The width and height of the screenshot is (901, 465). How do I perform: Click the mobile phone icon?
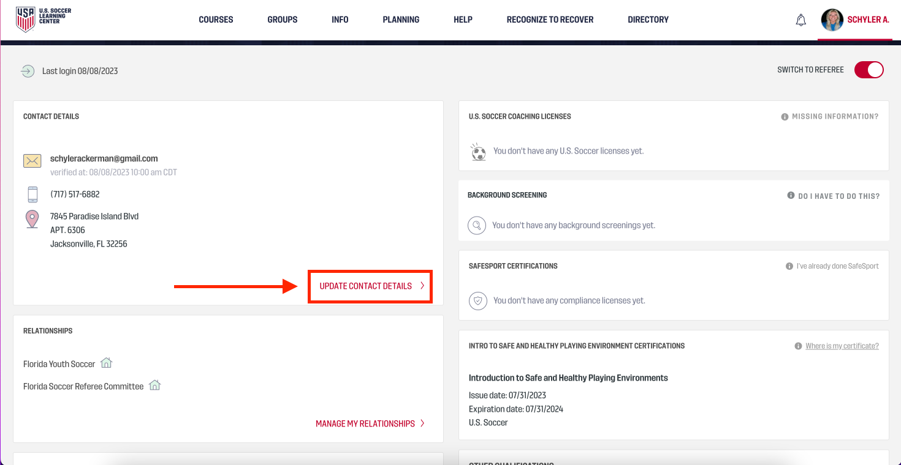point(32,195)
